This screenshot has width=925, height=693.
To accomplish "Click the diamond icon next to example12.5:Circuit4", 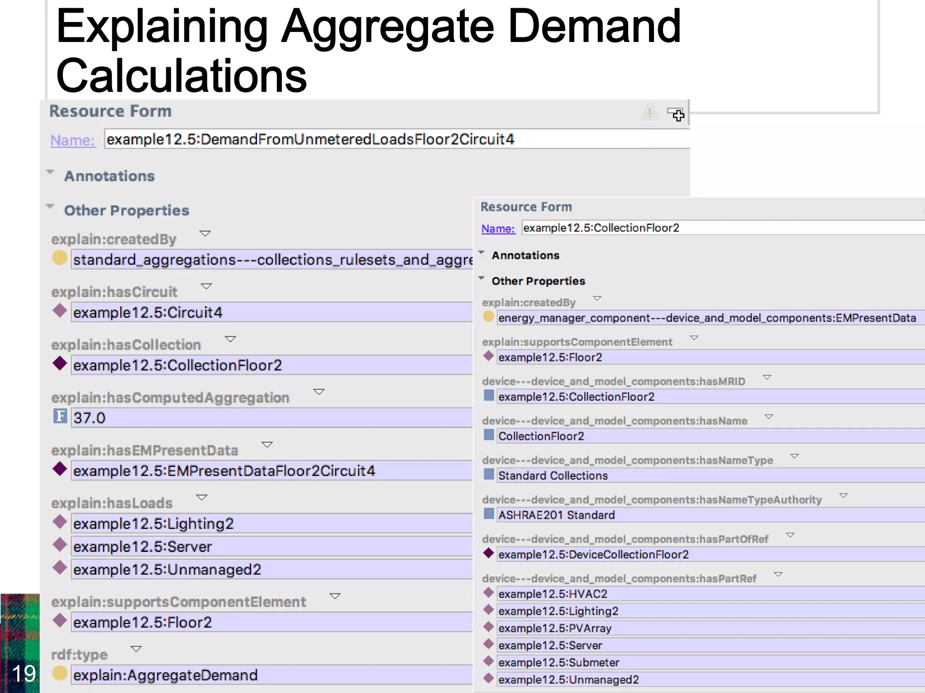I will click(60, 310).
